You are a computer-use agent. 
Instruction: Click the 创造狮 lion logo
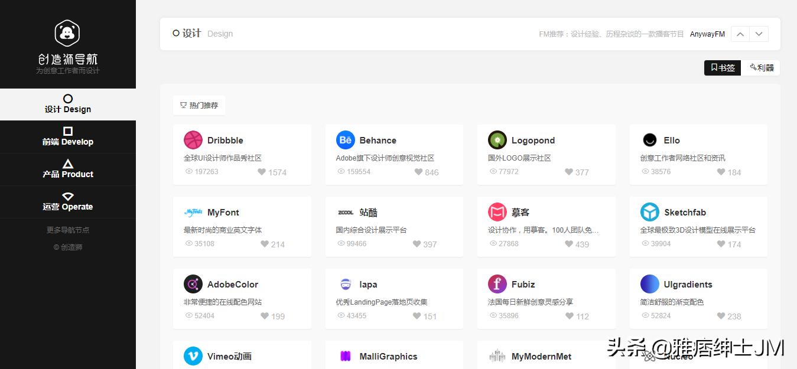(67, 33)
